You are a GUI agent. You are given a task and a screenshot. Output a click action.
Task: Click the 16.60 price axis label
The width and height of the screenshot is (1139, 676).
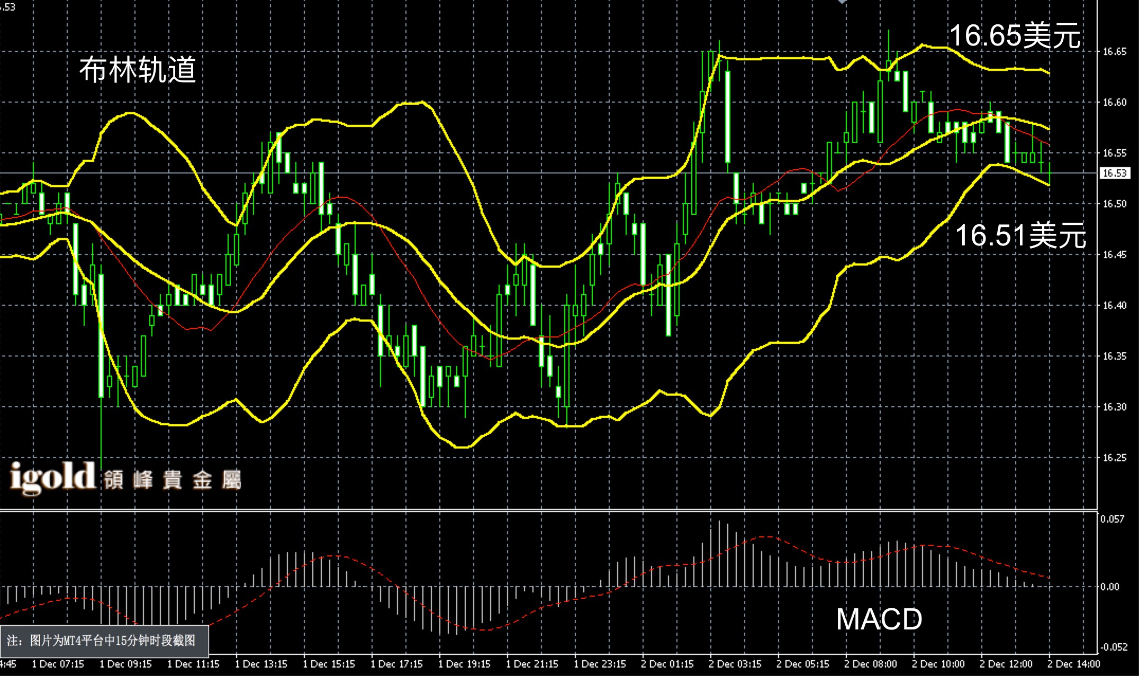tap(1115, 102)
